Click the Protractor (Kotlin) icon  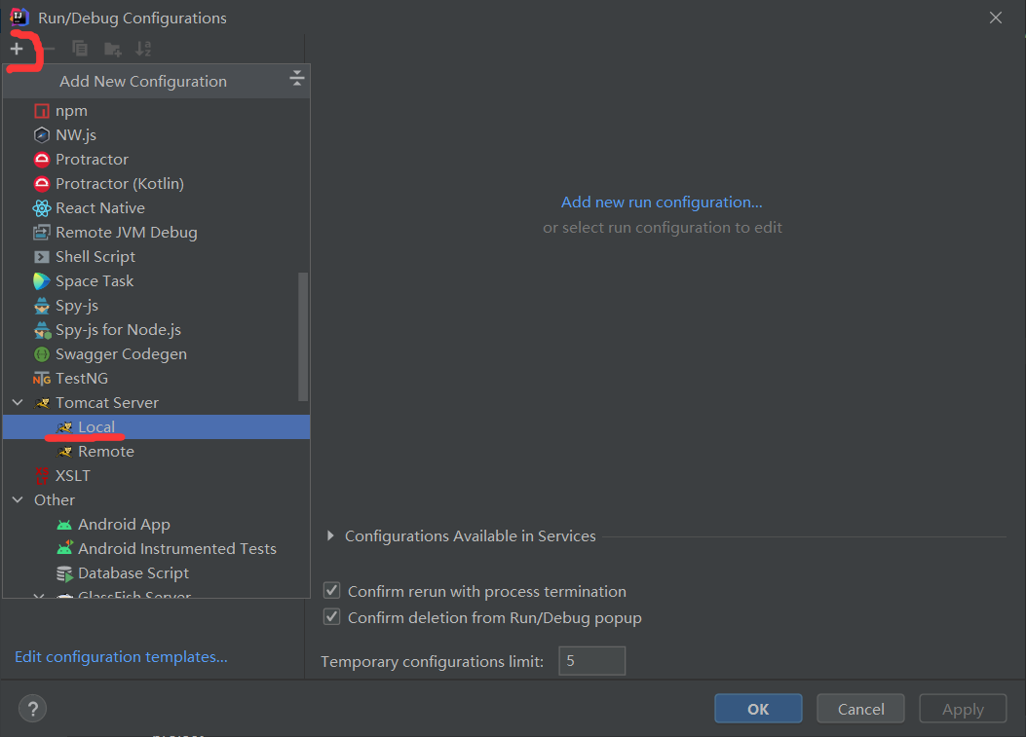pos(42,184)
